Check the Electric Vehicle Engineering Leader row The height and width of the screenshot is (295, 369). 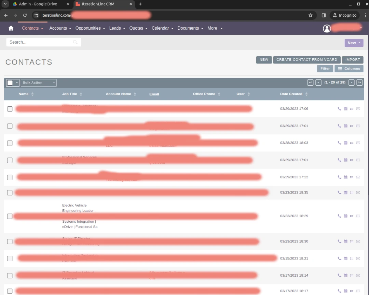(x=10, y=216)
